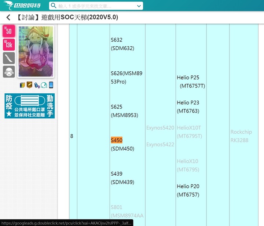264x226 pixels.
Task: Click the (SDM450) text
Action: pyautogui.click(x=122, y=148)
